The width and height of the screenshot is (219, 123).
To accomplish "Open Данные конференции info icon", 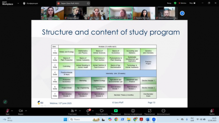I will coord(133,112).
